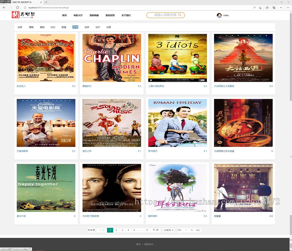Screen dimensions: 292x251
Task: Open the Gone with the Wind poster
Action: pos(46,58)
